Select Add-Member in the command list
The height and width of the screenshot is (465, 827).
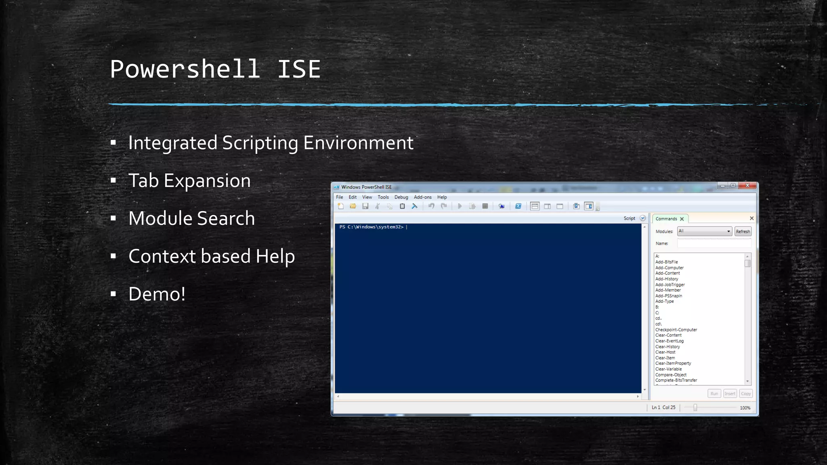(668, 290)
